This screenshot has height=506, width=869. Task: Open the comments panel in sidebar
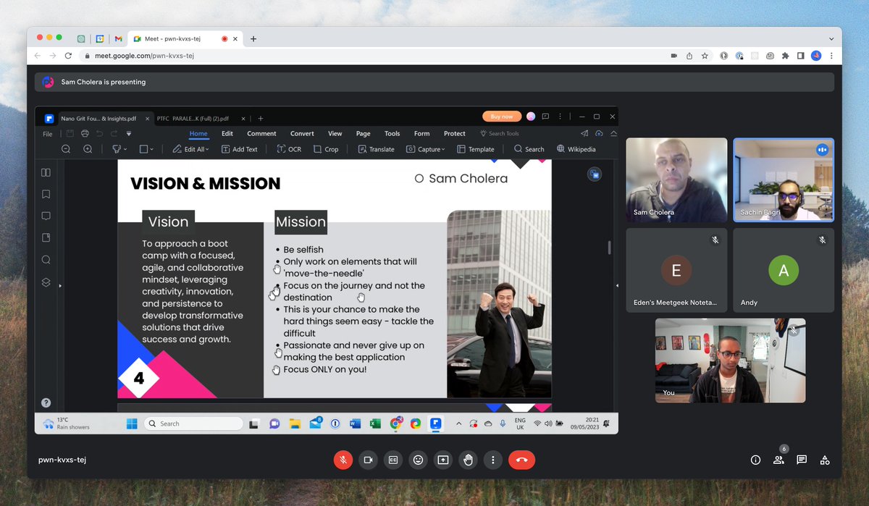46,216
